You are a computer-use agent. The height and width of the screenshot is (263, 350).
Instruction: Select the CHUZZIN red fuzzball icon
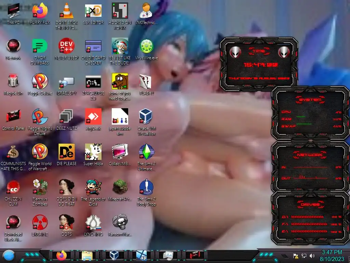pyautogui.click(x=13, y=193)
